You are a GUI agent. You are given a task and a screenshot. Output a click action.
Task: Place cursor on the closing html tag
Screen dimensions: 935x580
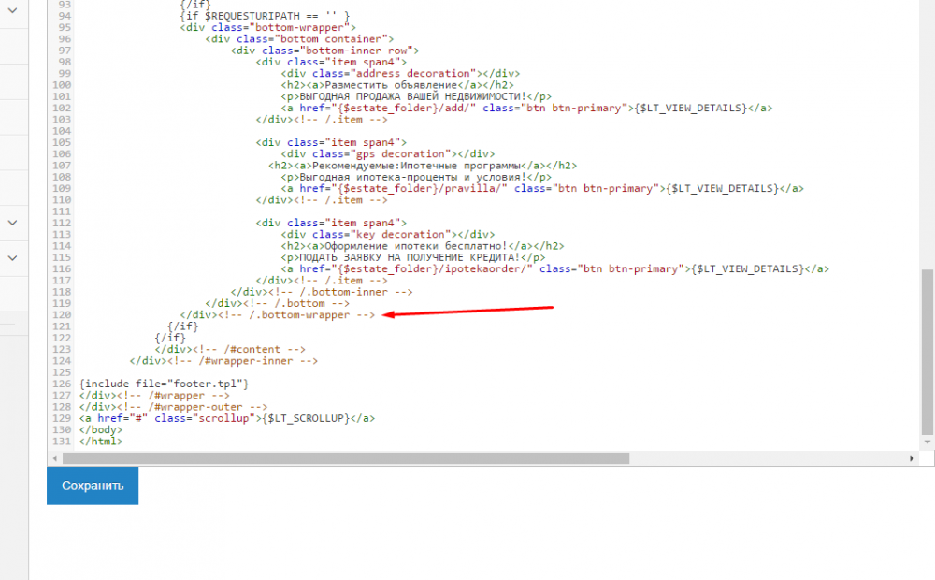click(x=101, y=441)
